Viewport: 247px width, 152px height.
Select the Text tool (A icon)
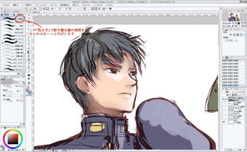click(29, 83)
